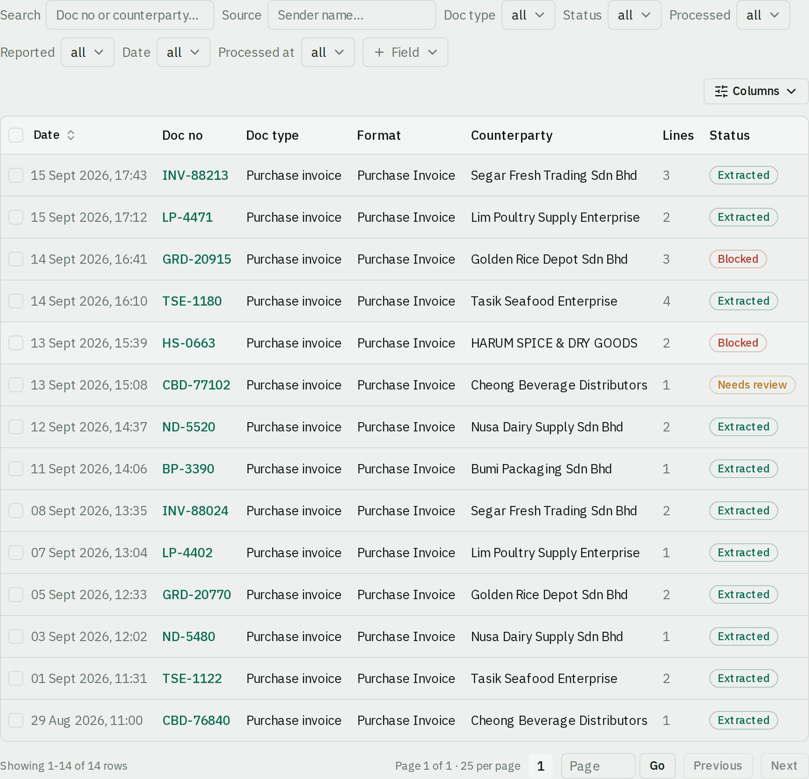Open document BP-3390
This screenshot has width=809, height=779.
(x=188, y=469)
